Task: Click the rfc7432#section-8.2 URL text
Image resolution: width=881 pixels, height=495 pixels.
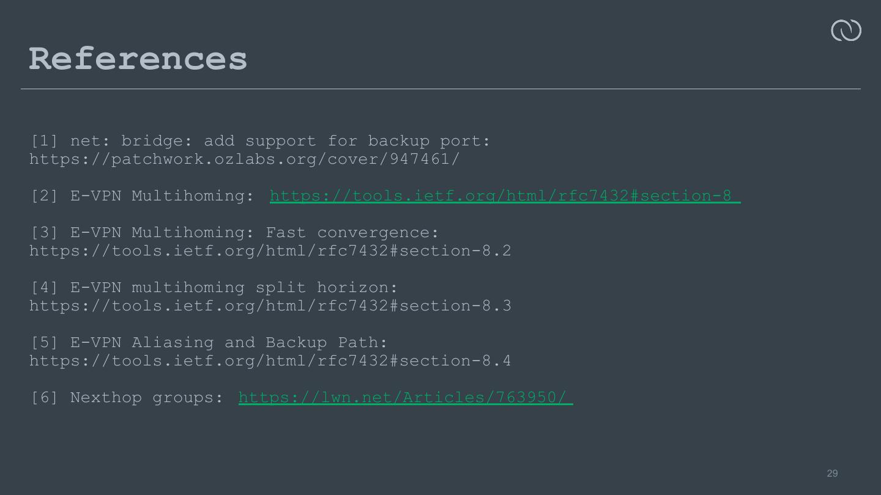Action: 270,251
